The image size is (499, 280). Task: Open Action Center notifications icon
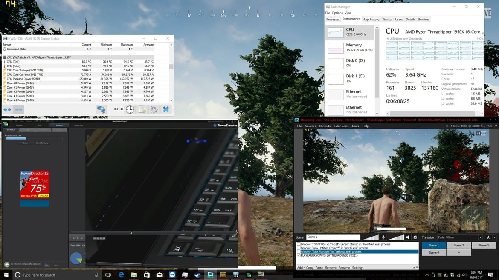click(x=490, y=275)
